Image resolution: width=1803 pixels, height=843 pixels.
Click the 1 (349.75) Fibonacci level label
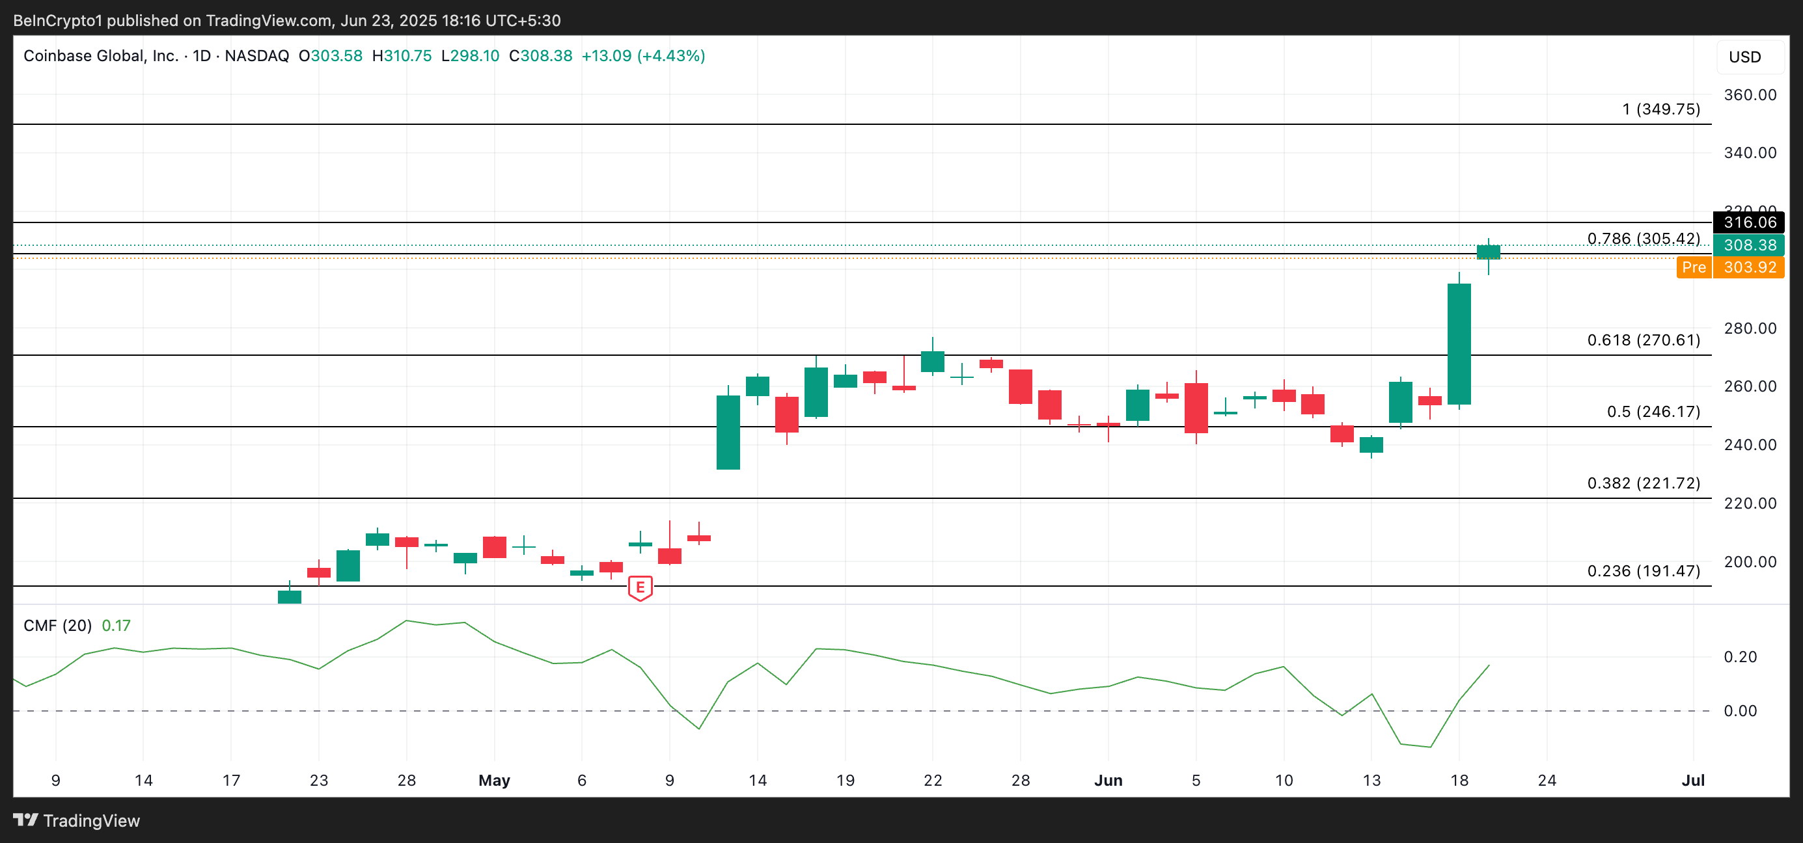coord(1660,109)
